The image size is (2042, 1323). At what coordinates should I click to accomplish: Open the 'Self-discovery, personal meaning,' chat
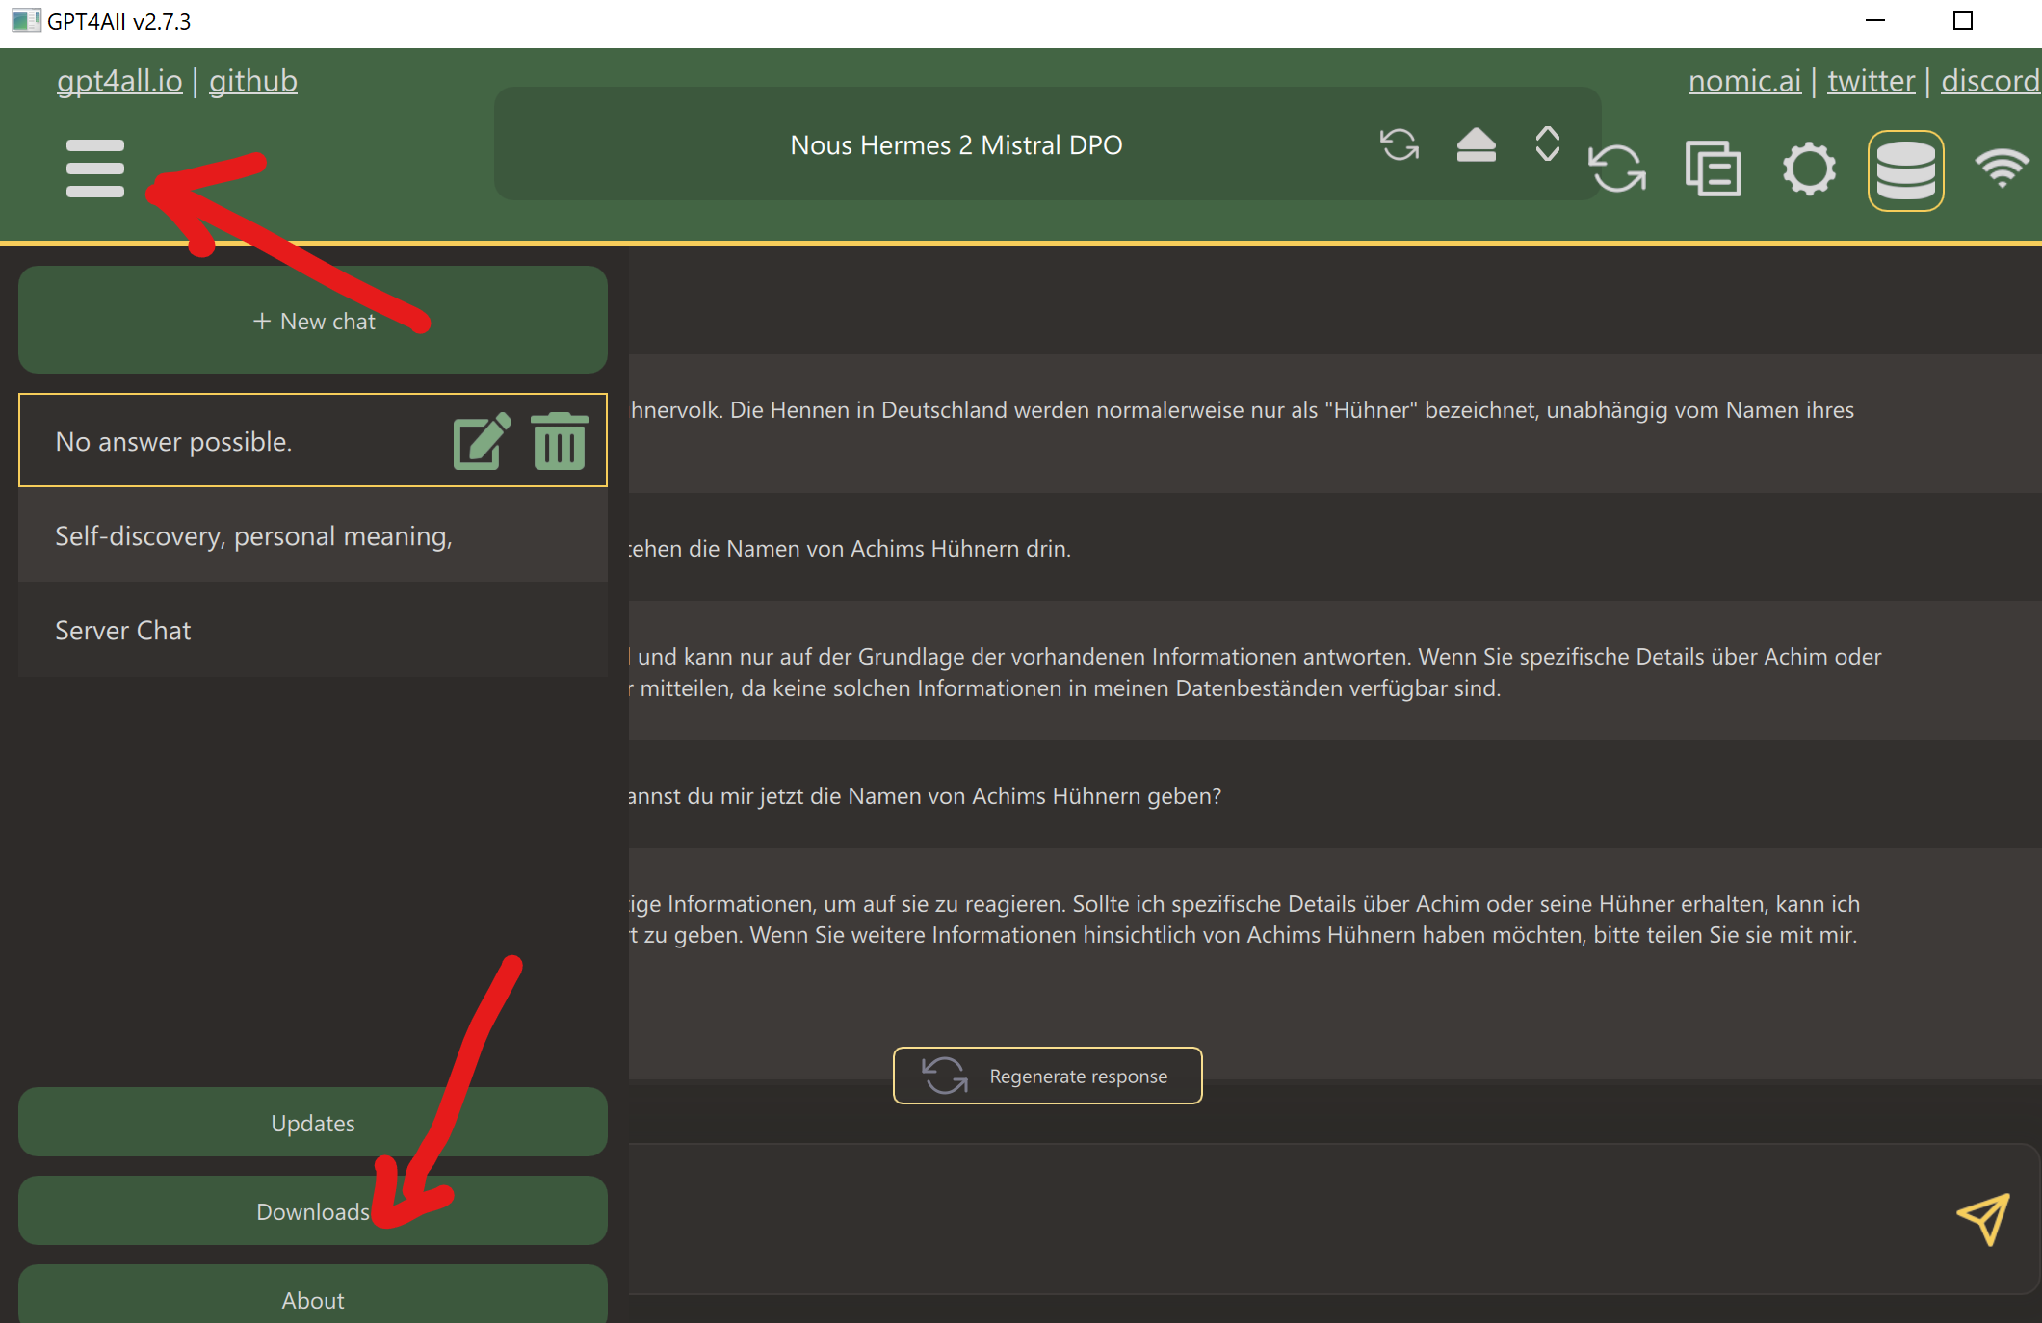[x=313, y=535]
